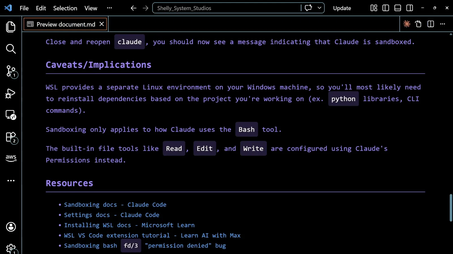
Task: Toggle the bottom panel visibility
Action: pos(398,8)
